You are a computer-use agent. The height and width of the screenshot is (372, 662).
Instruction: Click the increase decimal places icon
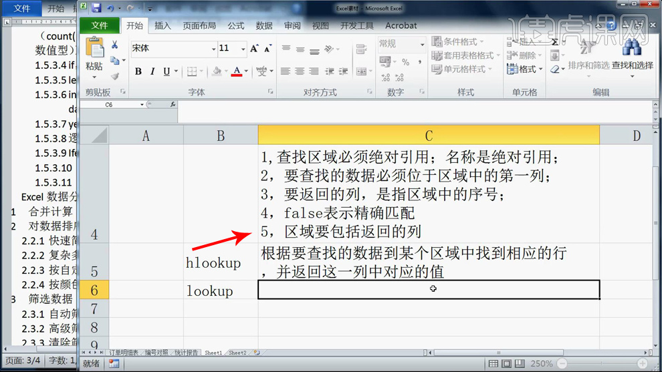[385, 77]
